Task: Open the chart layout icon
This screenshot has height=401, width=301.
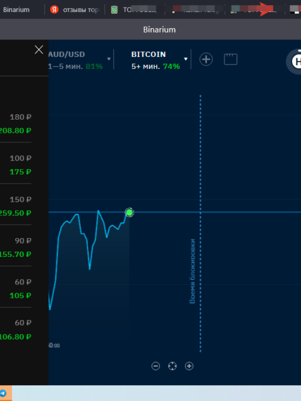Action: click(231, 60)
